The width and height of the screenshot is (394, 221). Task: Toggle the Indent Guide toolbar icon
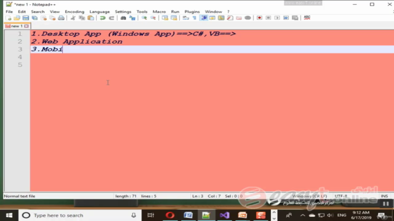pyautogui.click(x=204, y=18)
